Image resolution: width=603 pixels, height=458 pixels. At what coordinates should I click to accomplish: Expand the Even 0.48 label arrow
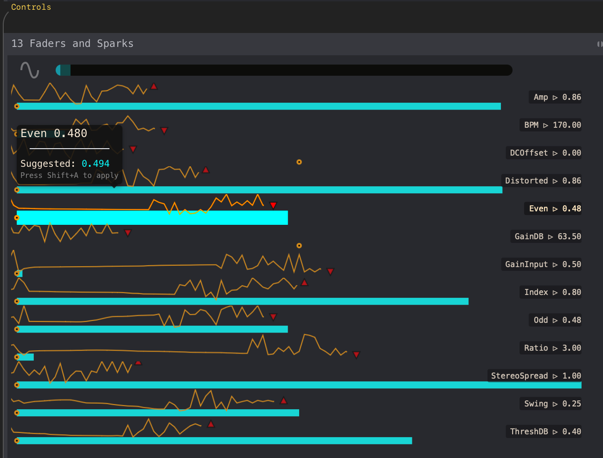coord(555,209)
